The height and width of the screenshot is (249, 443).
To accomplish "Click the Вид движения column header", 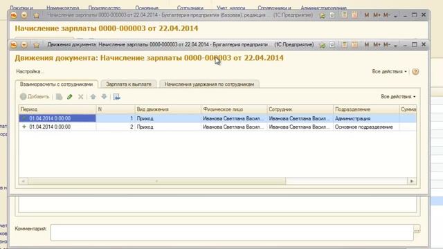I will (x=168, y=109).
